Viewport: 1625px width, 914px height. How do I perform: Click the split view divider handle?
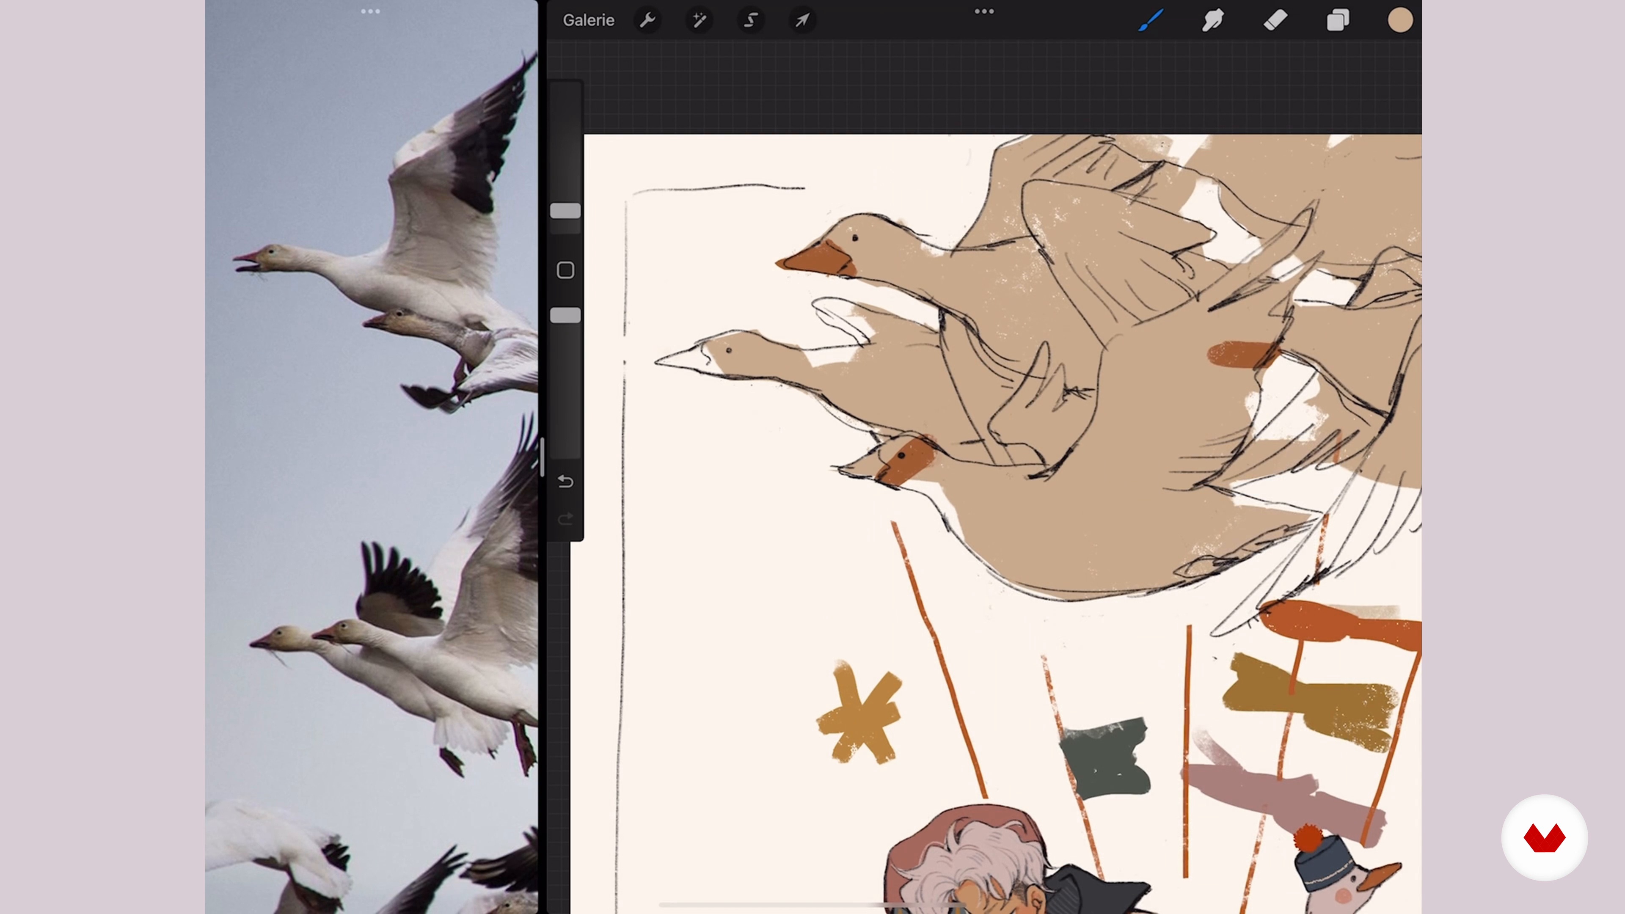(542, 457)
